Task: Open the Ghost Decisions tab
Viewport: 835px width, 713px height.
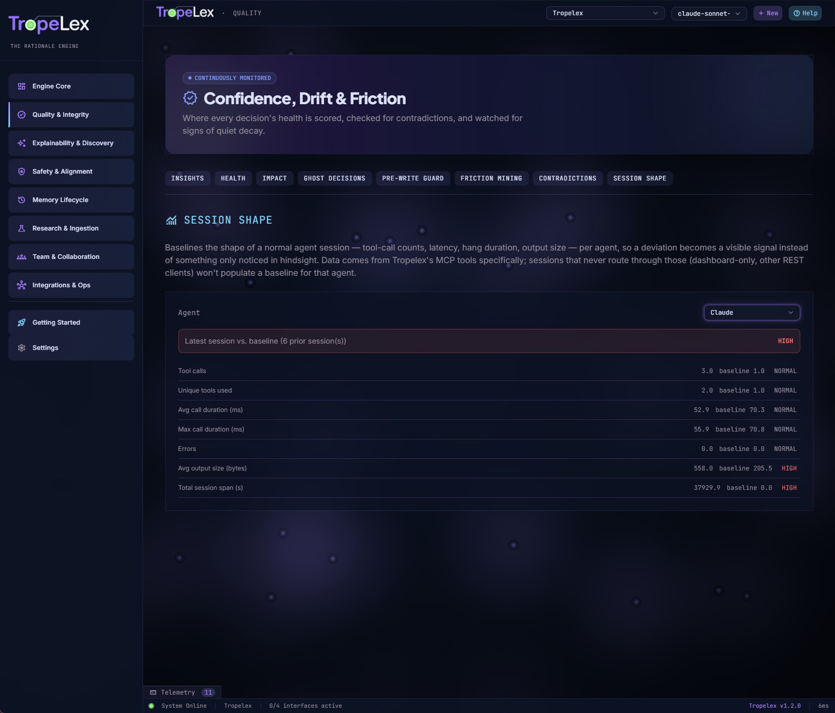Action: 335,178
